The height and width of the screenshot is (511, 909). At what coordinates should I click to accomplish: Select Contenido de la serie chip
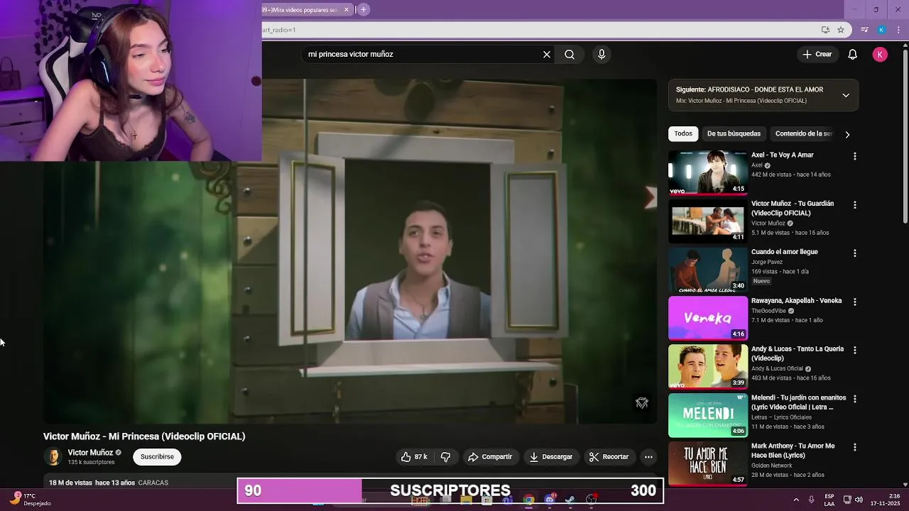[803, 133]
